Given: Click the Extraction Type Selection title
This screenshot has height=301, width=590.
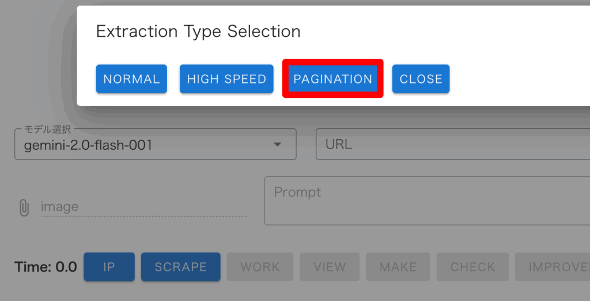Looking at the screenshot, I should click(198, 31).
